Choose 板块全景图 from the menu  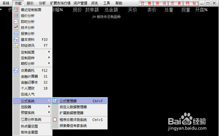[32, 132]
